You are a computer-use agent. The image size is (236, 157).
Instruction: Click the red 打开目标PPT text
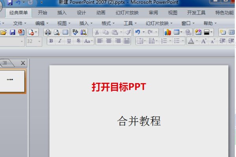[119, 87]
